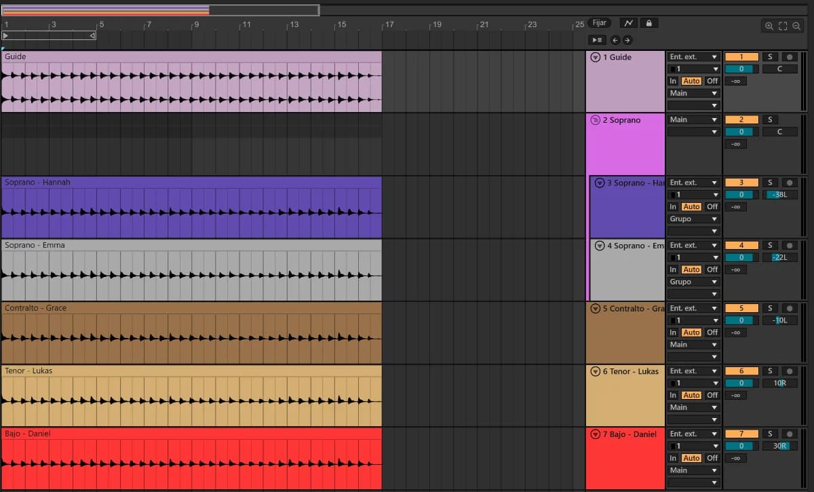Select the Soprano - Hannah clip header
The width and height of the screenshot is (814, 492).
(x=191, y=182)
